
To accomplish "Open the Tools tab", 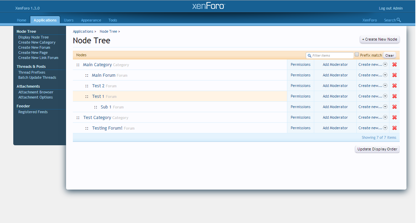I will click(113, 20).
